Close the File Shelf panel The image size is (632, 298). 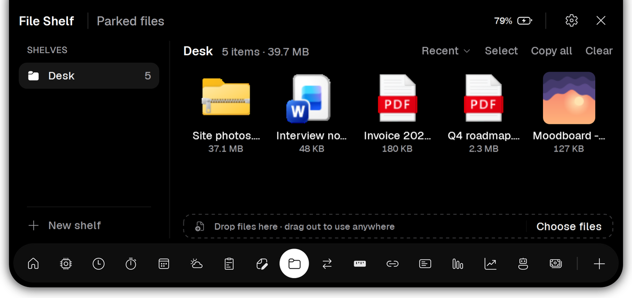[601, 21]
